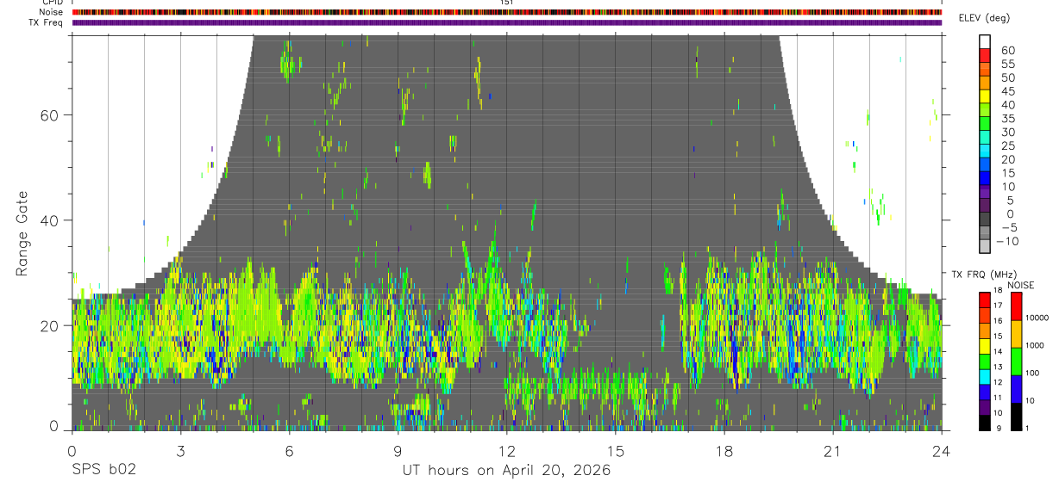Click the 'Noise' row label at top left
Image resolution: width=1059 pixels, height=488 pixels.
[x=50, y=13]
